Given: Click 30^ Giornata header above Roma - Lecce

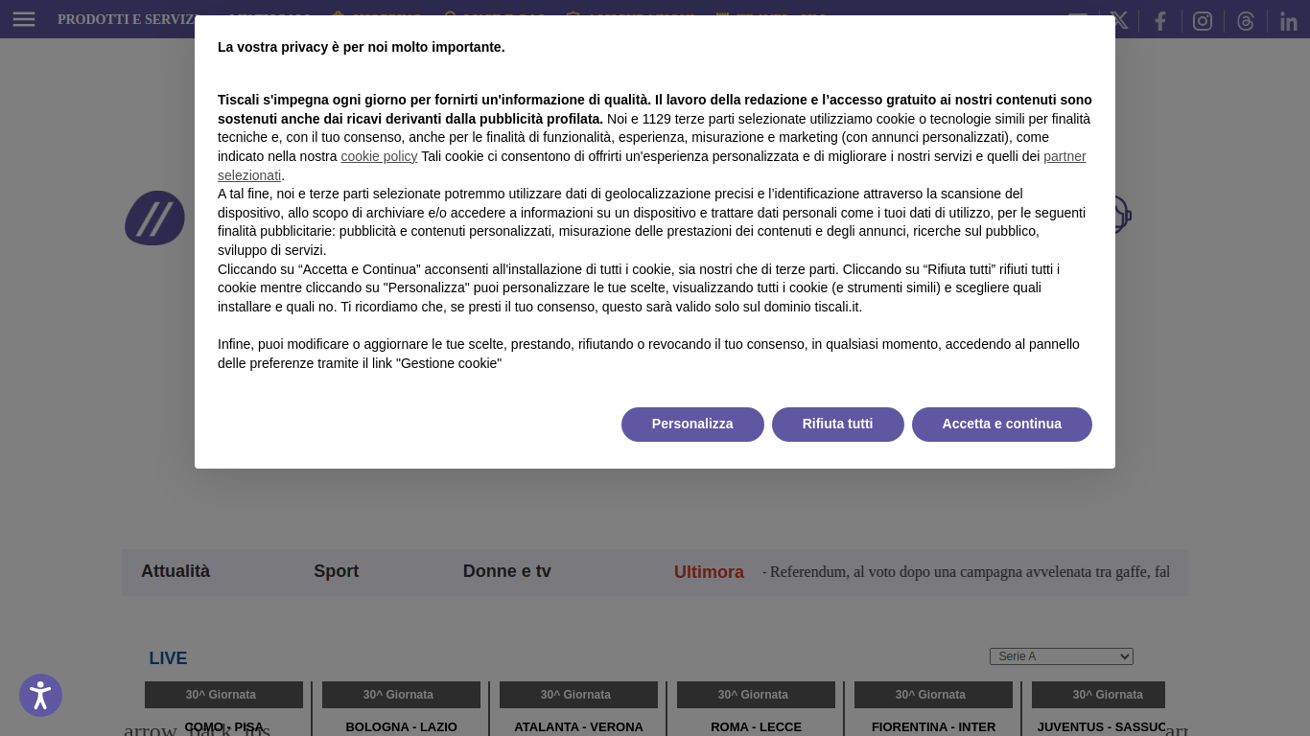Looking at the screenshot, I should click(756, 695).
